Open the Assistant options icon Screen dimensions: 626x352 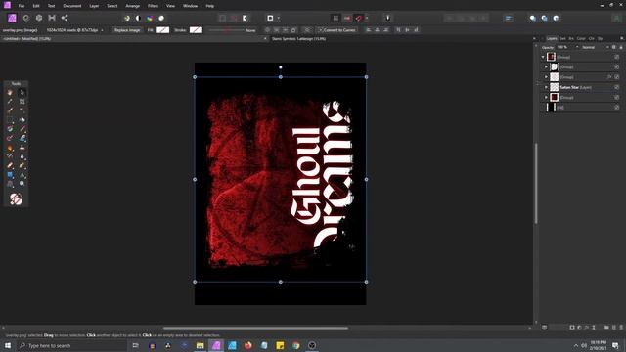click(387, 18)
